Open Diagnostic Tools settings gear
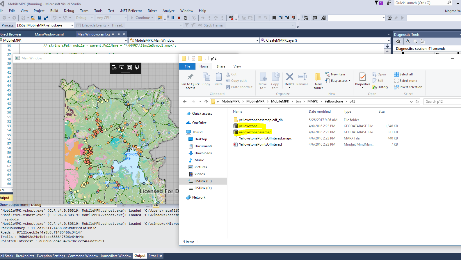The image size is (461, 260). tap(398, 41)
